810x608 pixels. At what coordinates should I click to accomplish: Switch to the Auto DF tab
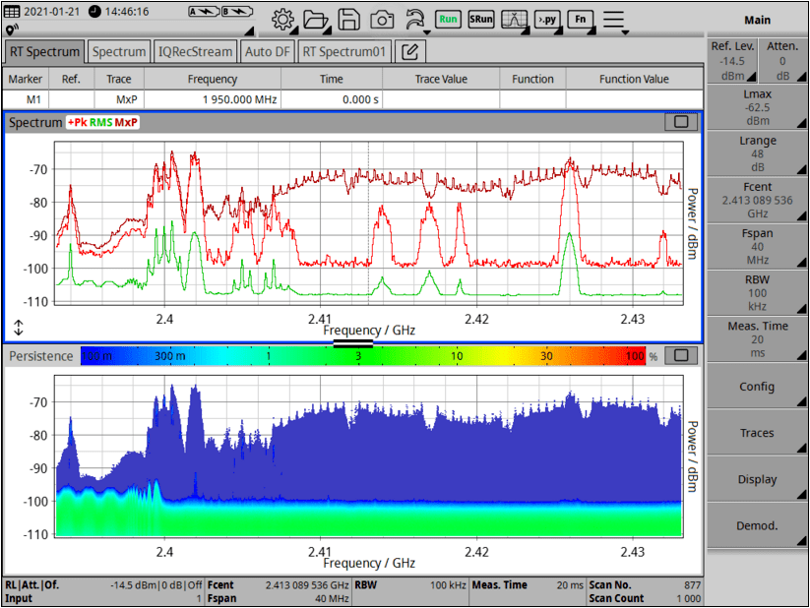click(x=268, y=51)
